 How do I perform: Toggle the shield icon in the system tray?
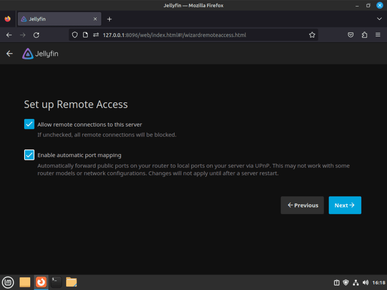coord(346,282)
